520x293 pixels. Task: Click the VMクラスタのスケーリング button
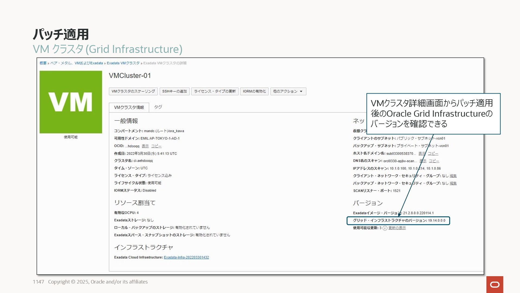coord(133,91)
